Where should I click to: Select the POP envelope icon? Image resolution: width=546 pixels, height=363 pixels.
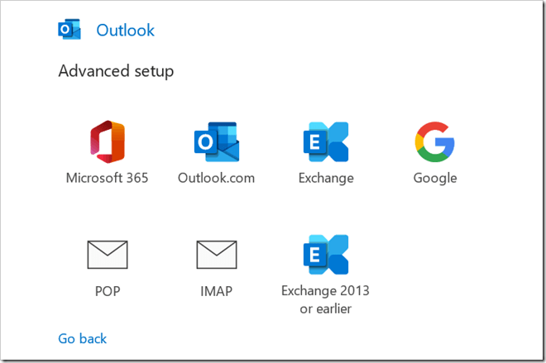click(x=107, y=255)
